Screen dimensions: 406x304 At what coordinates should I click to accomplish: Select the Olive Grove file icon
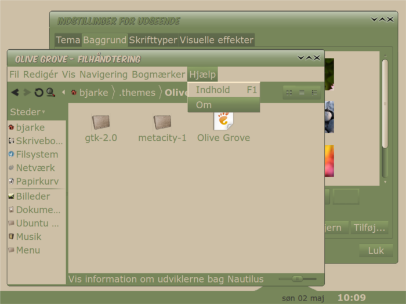click(223, 122)
